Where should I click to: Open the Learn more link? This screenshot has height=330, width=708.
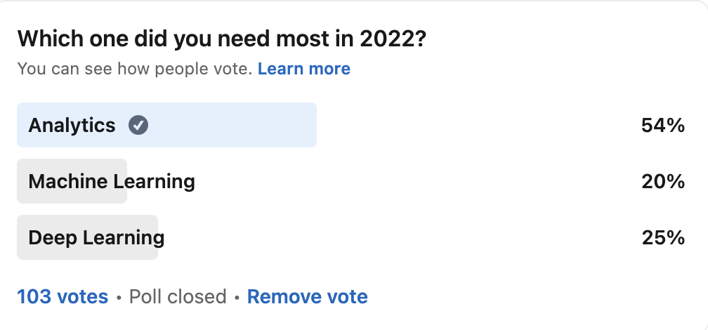[303, 69]
